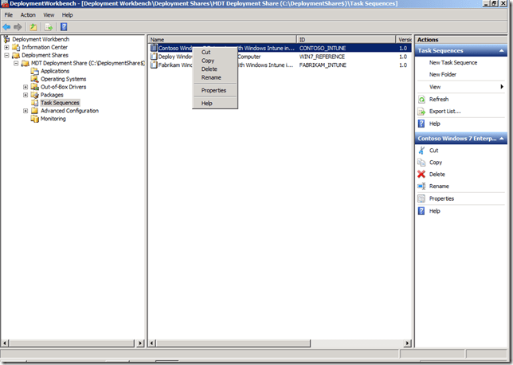Click the Forward arrow toolbar icon
Image resolution: width=513 pixels, height=365 pixels.
point(18,27)
